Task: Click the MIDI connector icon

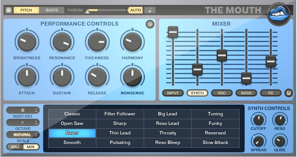Action: coord(9,10)
